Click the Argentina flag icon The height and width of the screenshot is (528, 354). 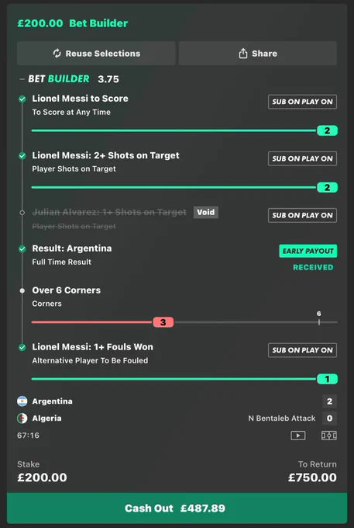click(x=22, y=401)
